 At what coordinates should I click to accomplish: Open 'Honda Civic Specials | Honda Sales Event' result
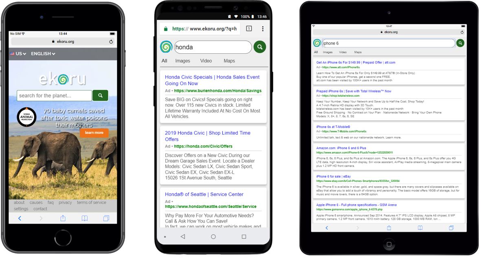[x=212, y=80]
